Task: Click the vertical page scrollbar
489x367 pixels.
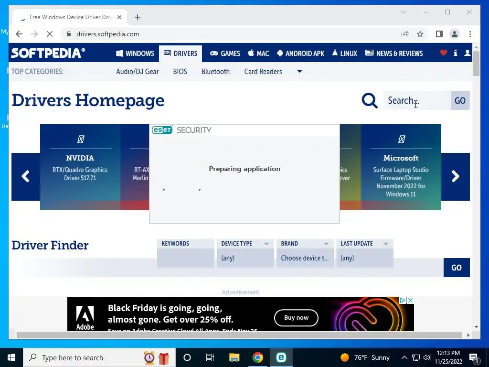Action: 476,63
